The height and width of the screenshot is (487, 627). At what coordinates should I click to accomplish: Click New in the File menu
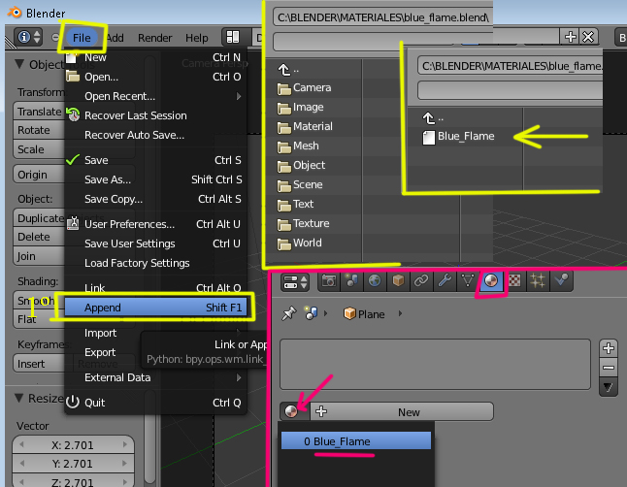(x=155, y=57)
